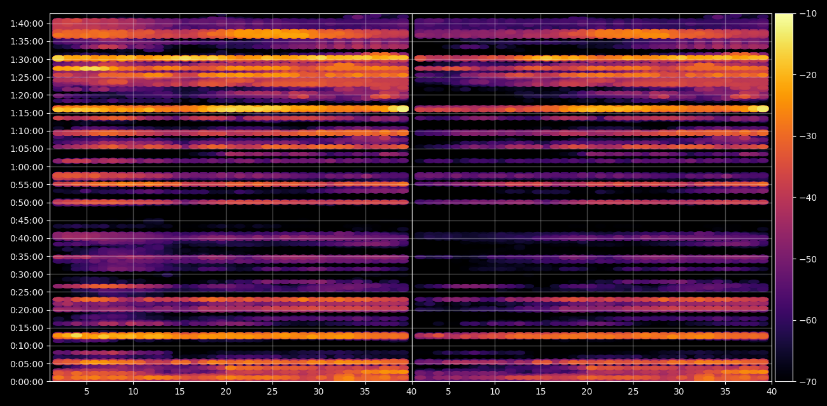Select the −30 colorbar value
Image resolution: width=827 pixels, height=406 pixels.
click(807, 136)
